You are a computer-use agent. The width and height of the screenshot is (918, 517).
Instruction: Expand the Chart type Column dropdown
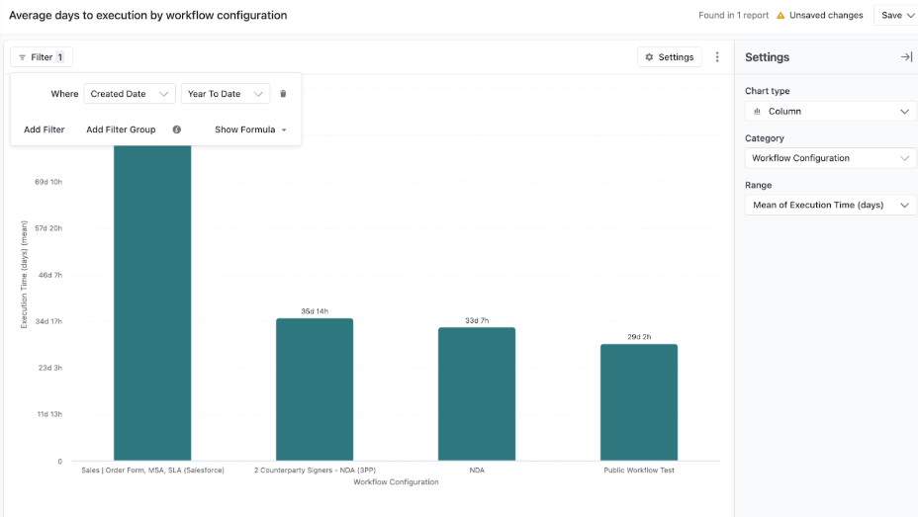tap(830, 112)
